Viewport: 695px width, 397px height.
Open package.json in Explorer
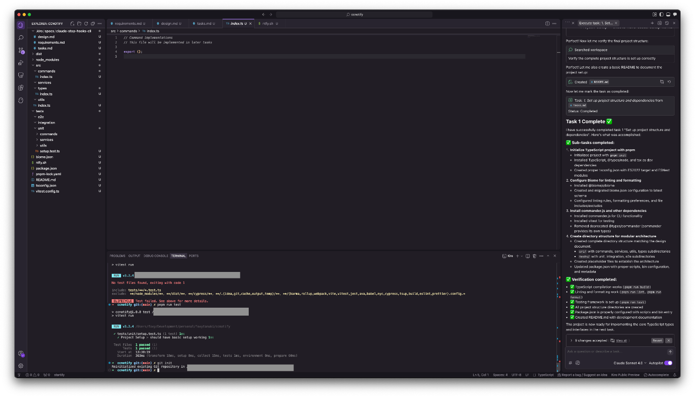click(66, 168)
